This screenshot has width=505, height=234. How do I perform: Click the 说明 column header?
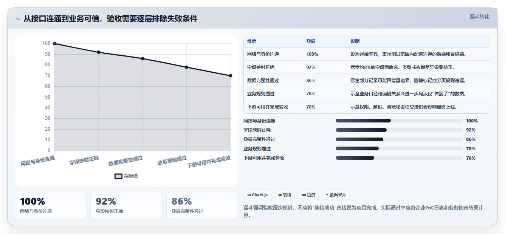(355, 41)
